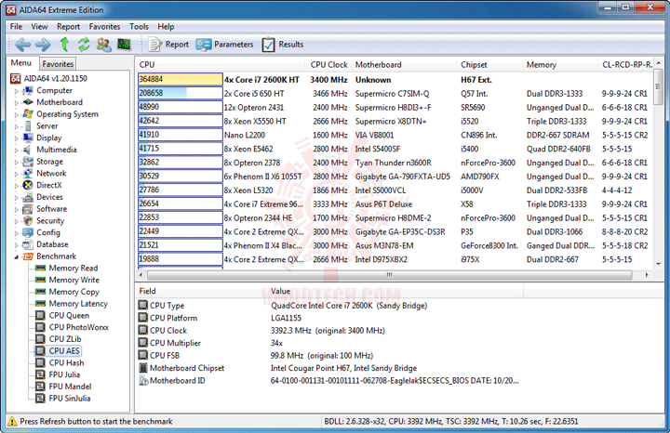
Task: Click the 6x Phenom II X6 1055T row
Action: point(395,177)
